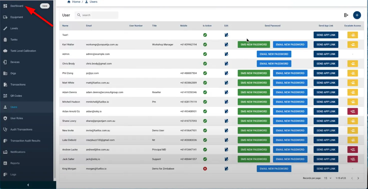Sort by the Name column header

point(65,26)
